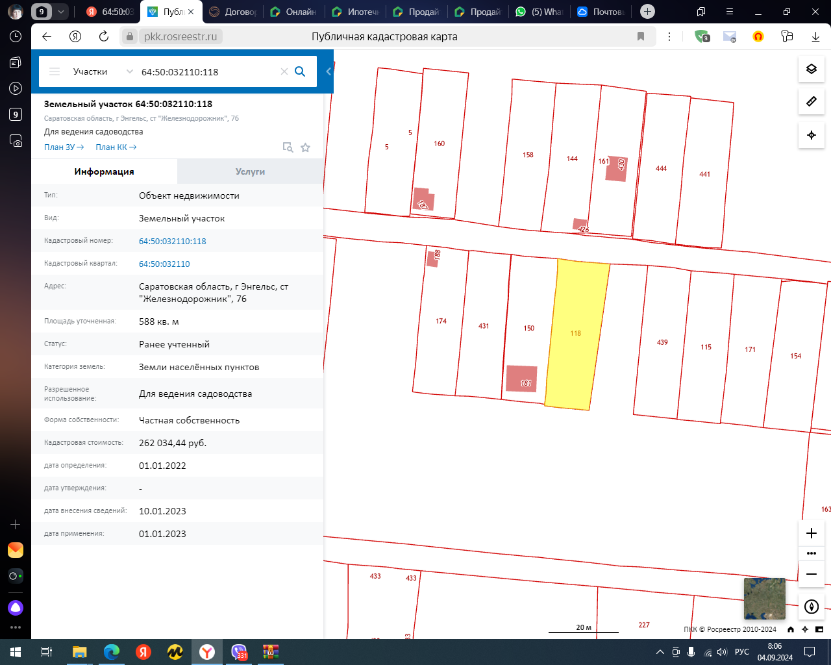This screenshot has width=831, height=665.
Task: Zoom out the map with minus button
Action: point(812,574)
